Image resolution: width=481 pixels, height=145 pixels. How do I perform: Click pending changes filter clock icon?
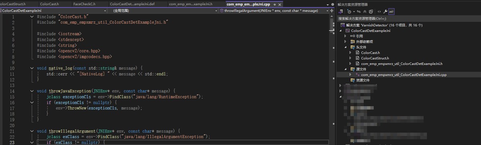click(x=349, y=12)
